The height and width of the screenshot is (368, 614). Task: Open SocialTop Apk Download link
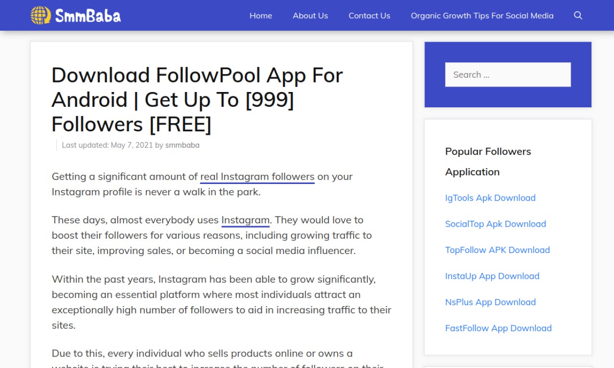(496, 224)
